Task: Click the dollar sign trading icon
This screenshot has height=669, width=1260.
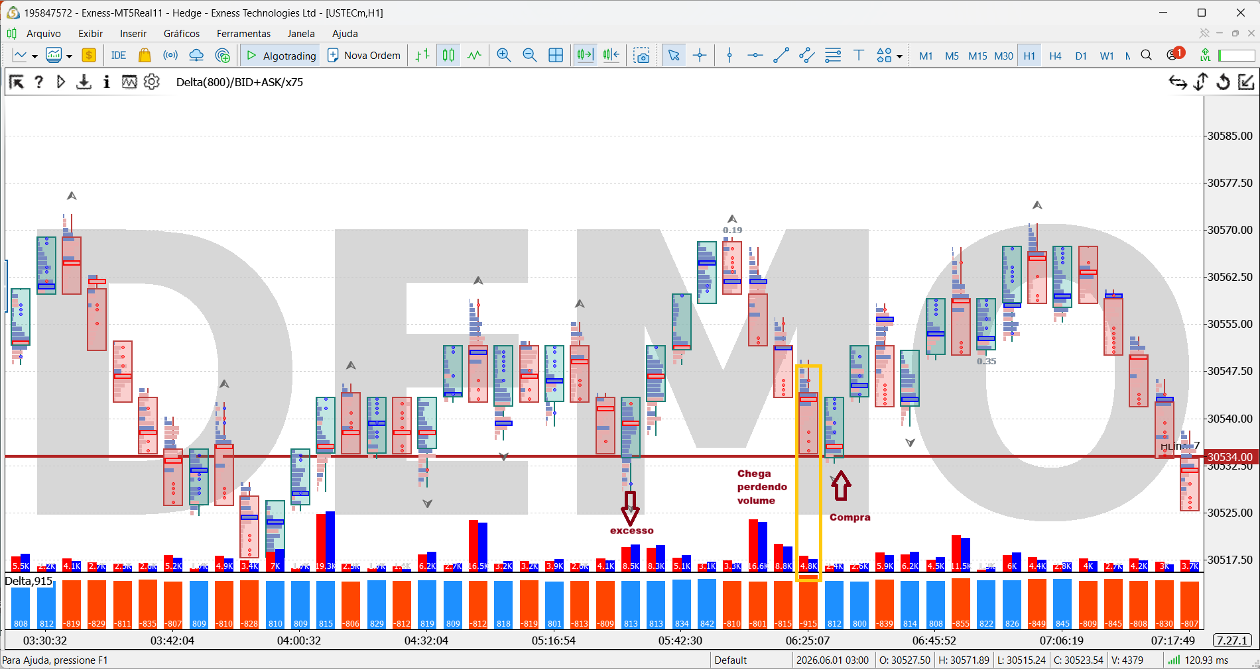Action: (89, 56)
